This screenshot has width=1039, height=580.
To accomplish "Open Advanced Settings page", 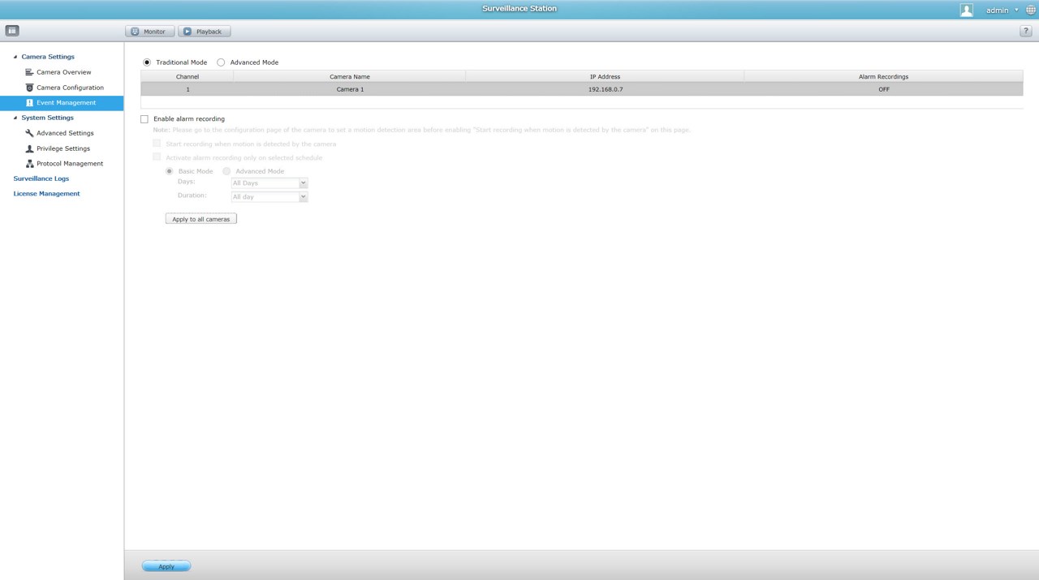I will 65,133.
